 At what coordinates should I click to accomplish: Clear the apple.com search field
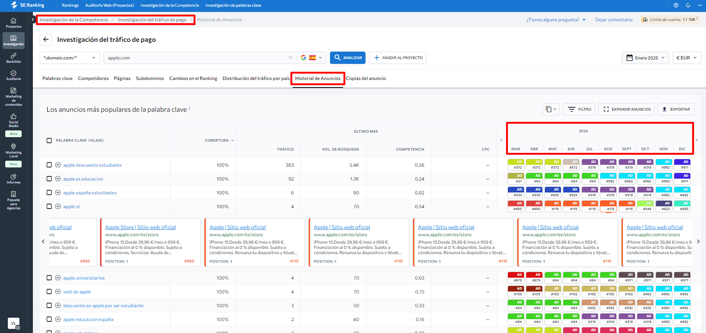point(290,58)
